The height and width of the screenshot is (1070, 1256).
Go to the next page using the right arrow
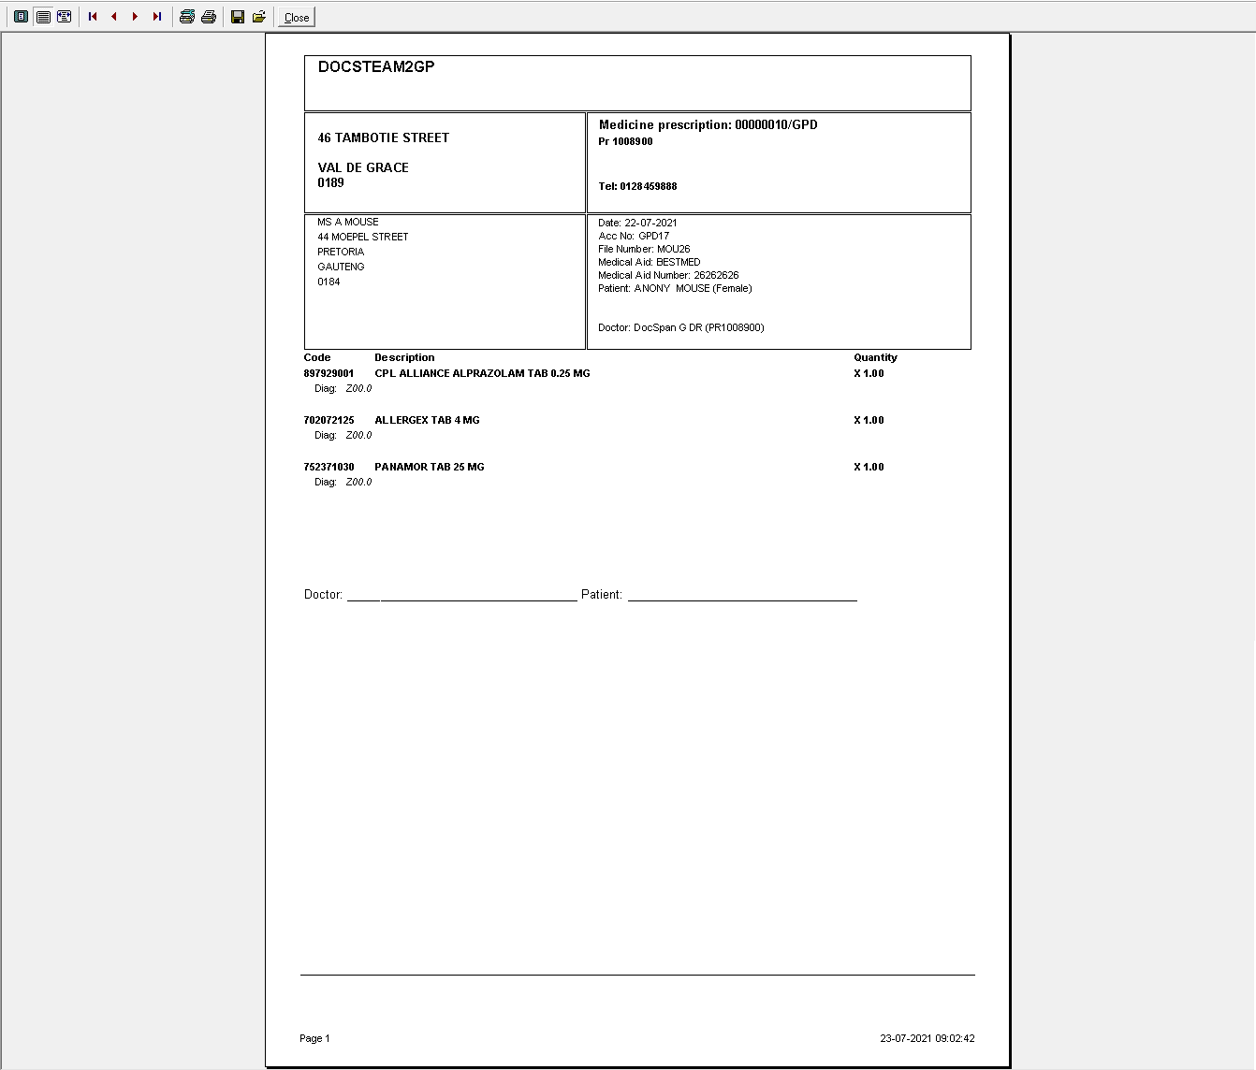coord(136,17)
